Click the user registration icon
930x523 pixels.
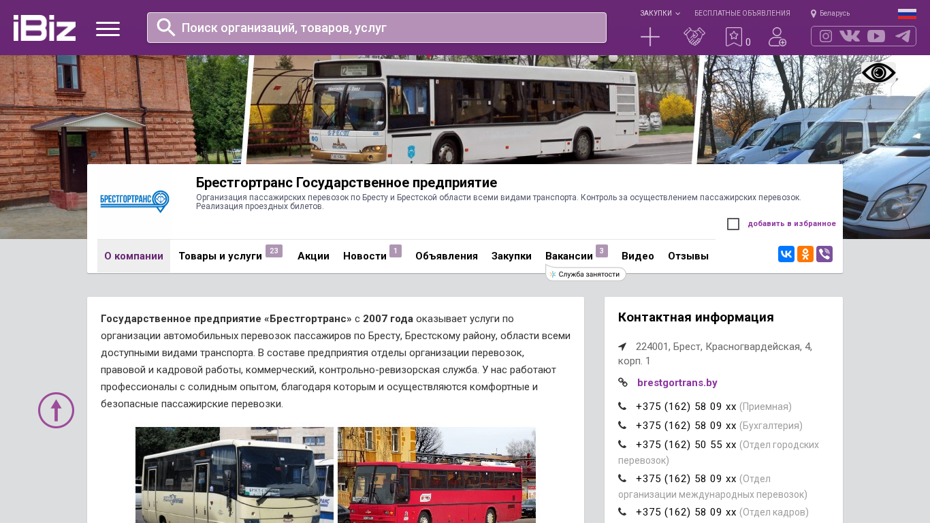tap(777, 37)
